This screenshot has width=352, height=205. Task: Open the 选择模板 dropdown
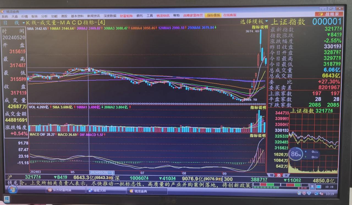254,21
